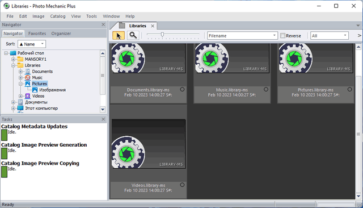
Task: Open the Tools menu
Action: coord(91,16)
